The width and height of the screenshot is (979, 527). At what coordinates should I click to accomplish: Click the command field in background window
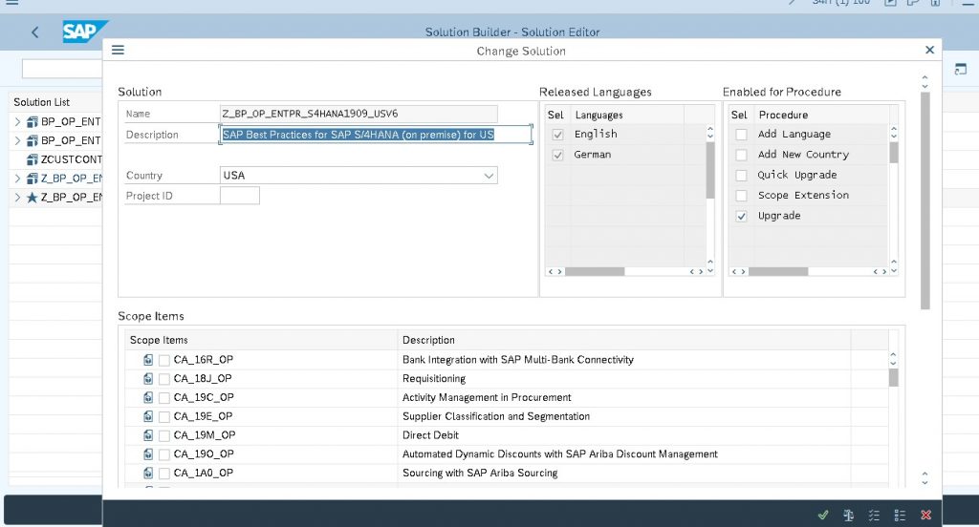(x=62, y=69)
